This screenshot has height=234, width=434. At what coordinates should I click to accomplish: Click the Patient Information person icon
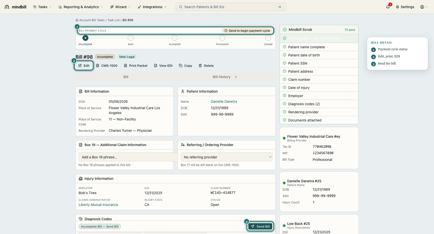point(183,91)
